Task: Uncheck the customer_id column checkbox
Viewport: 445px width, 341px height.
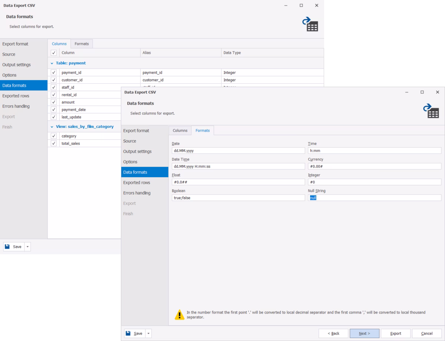Action: coord(53,80)
